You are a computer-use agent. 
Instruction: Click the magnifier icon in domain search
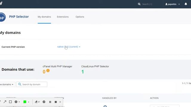point(20,84)
